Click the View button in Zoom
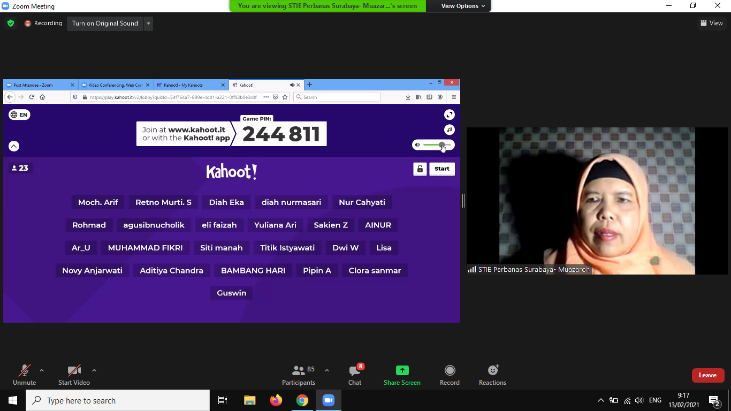 click(712, 23)
